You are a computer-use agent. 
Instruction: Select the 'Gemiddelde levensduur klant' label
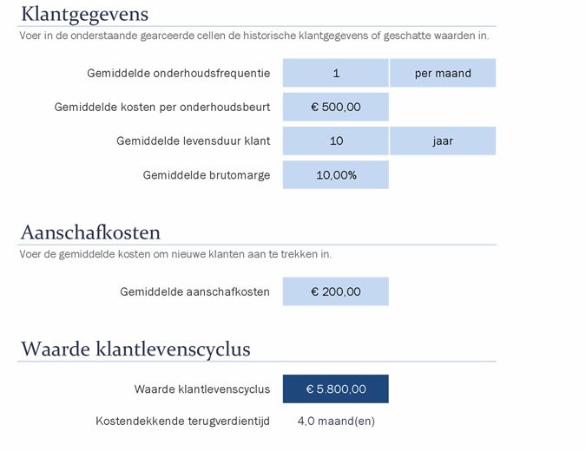(x=193, y=141)
